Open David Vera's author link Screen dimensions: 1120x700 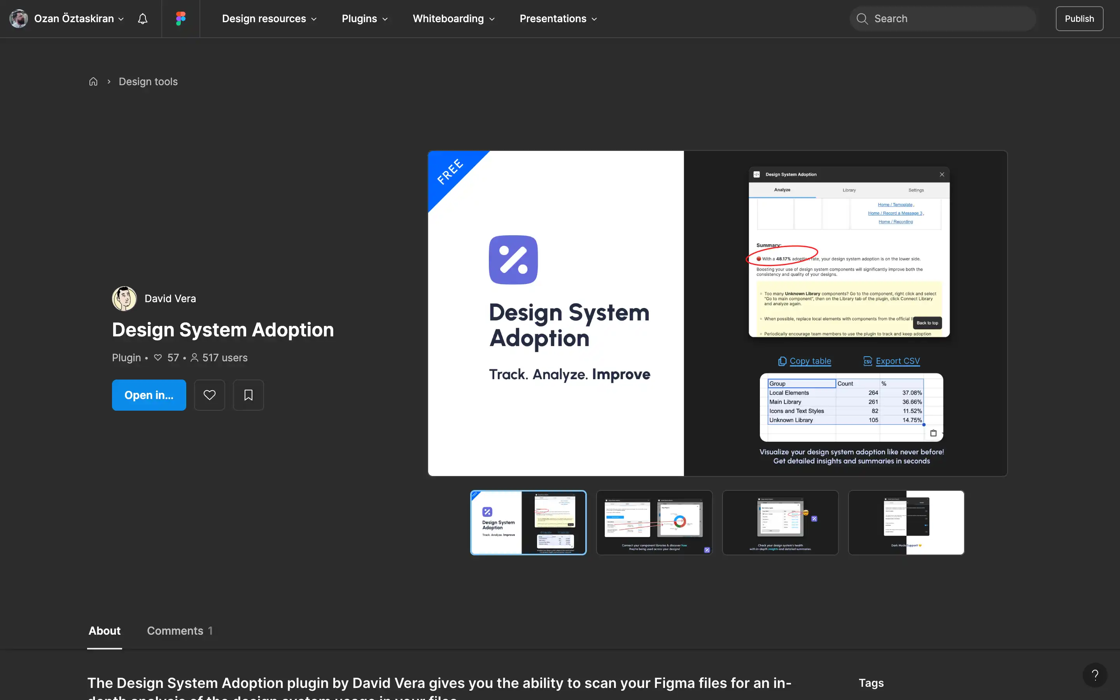click(x=170, y=299)
